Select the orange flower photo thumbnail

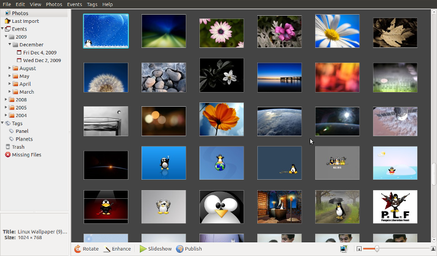pyautogui.click(x=221, y=119)
